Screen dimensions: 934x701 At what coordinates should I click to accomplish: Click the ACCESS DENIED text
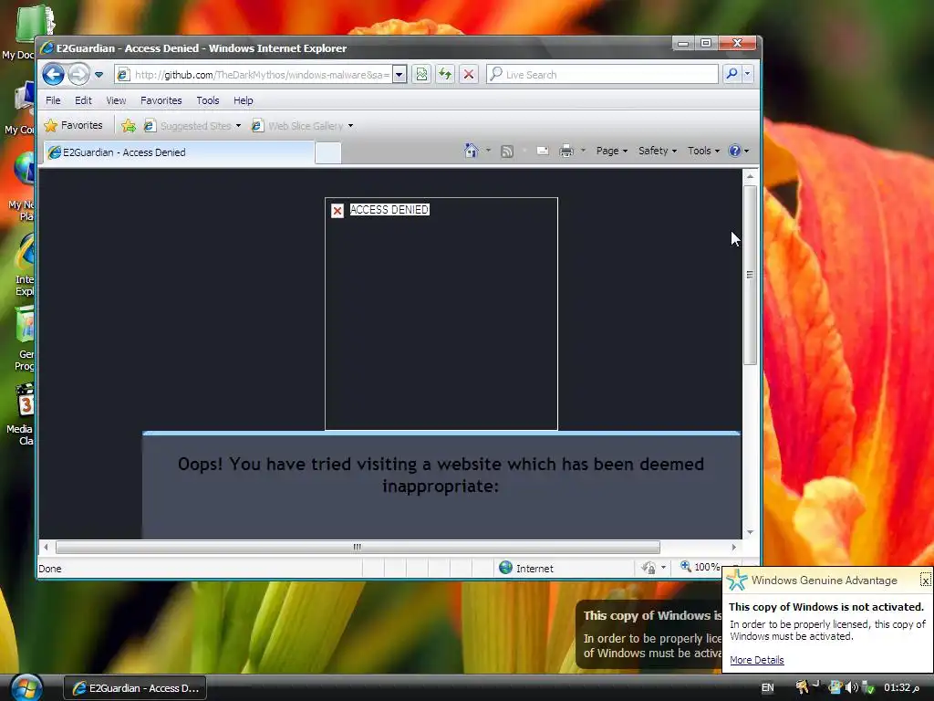click(x=389, y=210)
